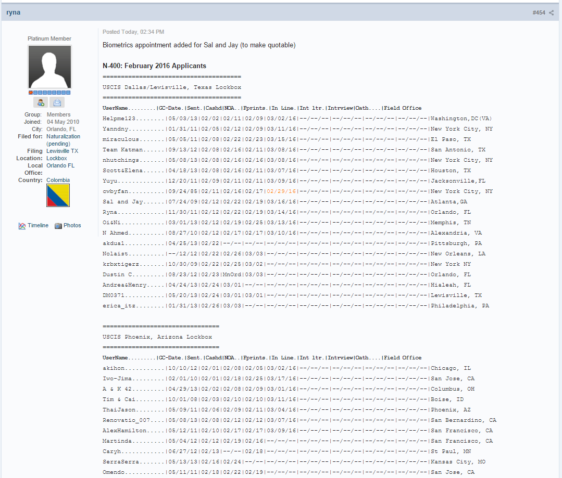Click the 'N-400: February 2016 Applicants' heading
Viewport: 562px width, 478px height.
coord(154,66)
